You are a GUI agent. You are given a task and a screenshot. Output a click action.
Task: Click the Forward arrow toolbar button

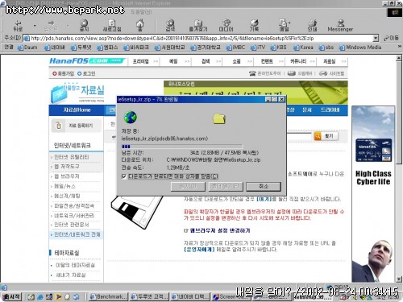pos(51,26)
